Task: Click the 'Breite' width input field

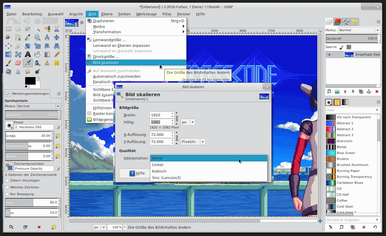Action: (x=160, y=115)
